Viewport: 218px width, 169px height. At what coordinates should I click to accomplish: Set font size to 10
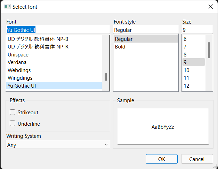click(x=187, y=70)
